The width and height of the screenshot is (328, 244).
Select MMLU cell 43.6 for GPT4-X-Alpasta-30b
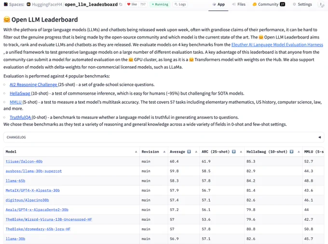point(313,191)
